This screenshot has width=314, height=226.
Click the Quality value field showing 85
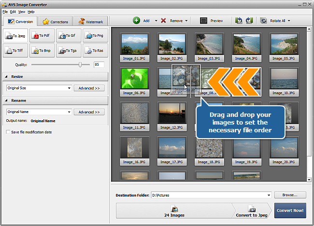pos(99,65)
